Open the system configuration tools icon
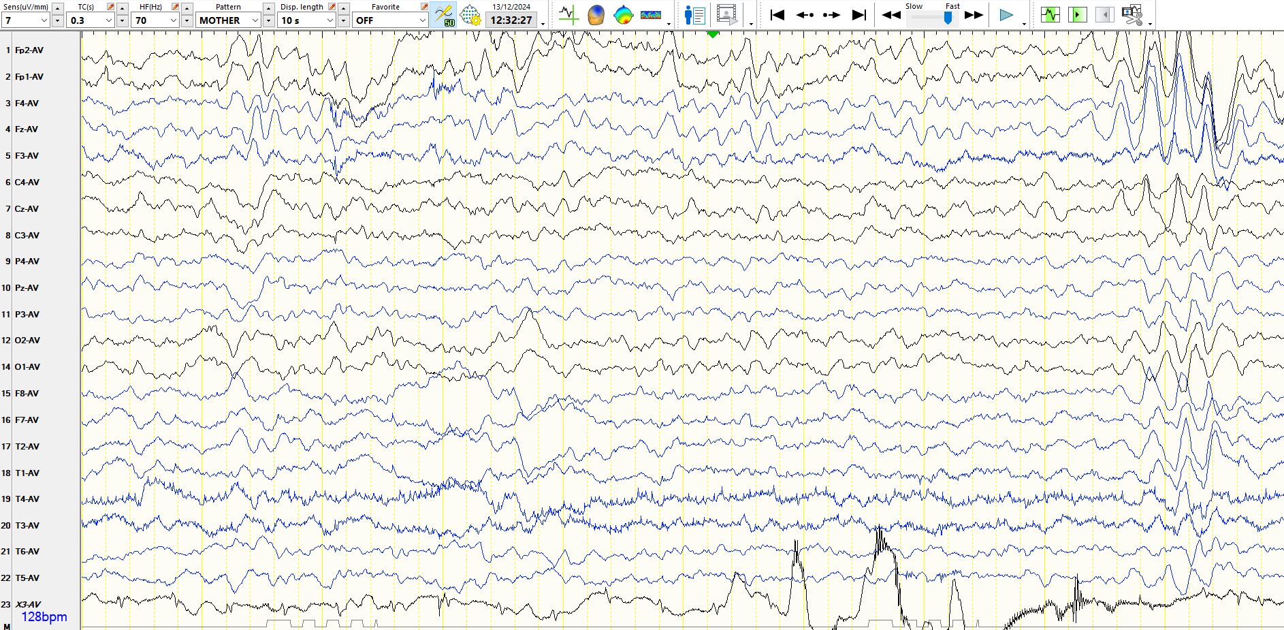1284x630 pixels. 1131,15
